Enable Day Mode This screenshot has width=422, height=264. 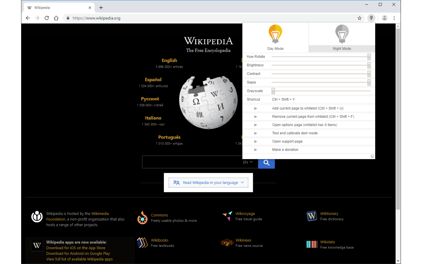point(275,37)
